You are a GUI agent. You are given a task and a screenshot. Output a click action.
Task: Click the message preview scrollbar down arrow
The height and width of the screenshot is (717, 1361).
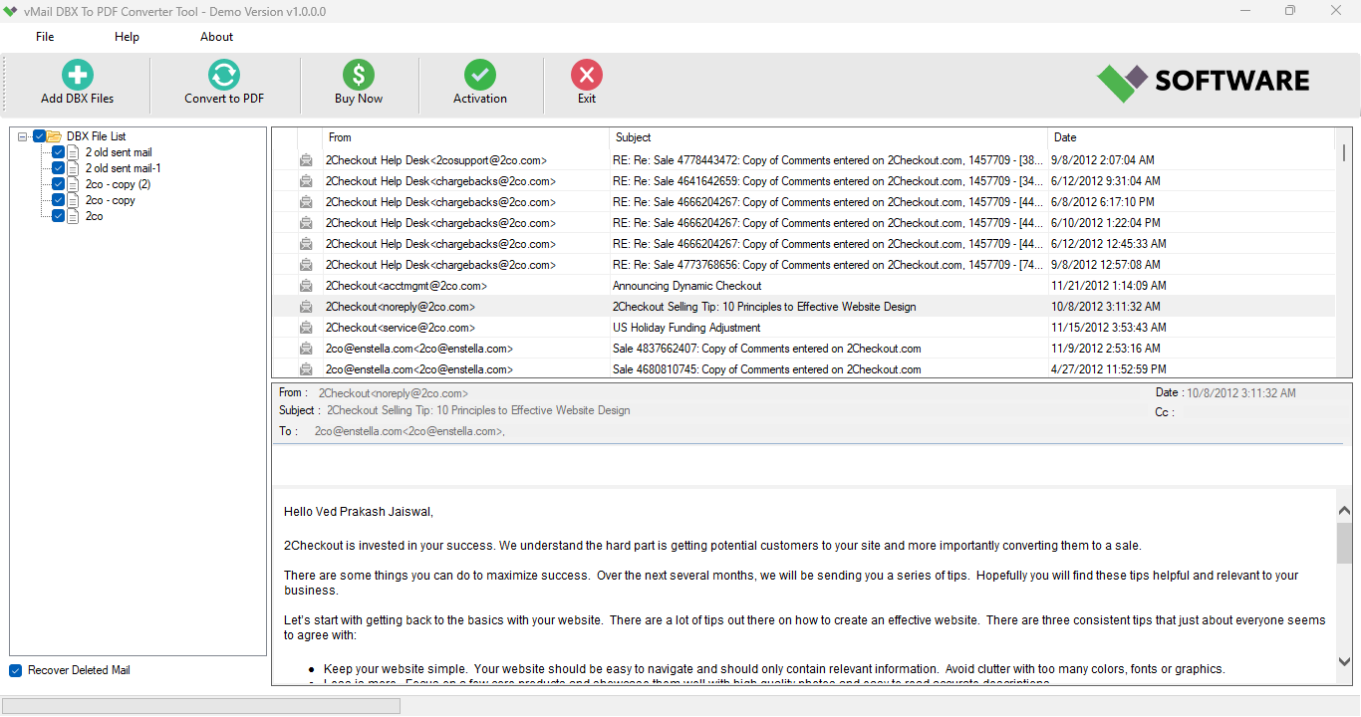[x=1344, y=660]
